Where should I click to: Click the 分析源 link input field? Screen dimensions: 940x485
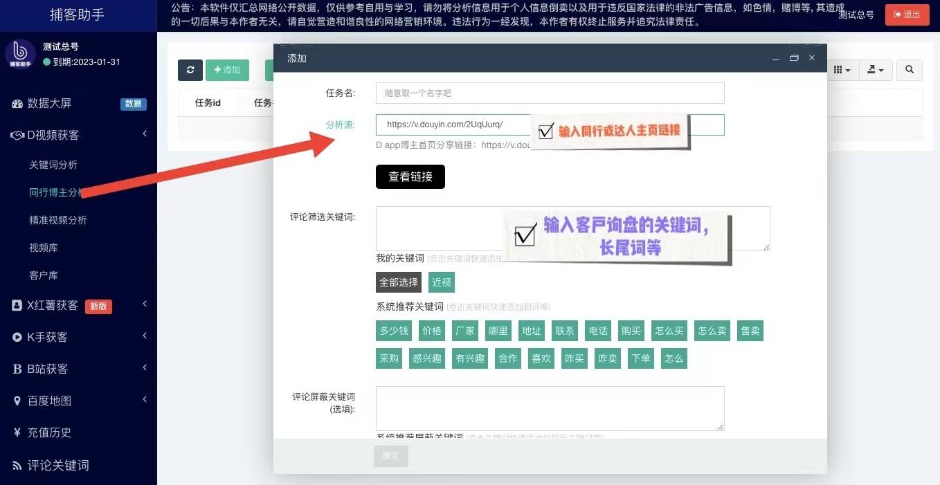point(550,125)
